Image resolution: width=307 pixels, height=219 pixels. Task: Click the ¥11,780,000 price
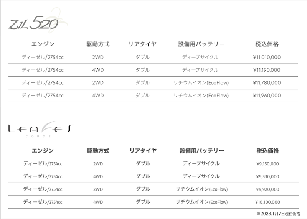(267, 82)
